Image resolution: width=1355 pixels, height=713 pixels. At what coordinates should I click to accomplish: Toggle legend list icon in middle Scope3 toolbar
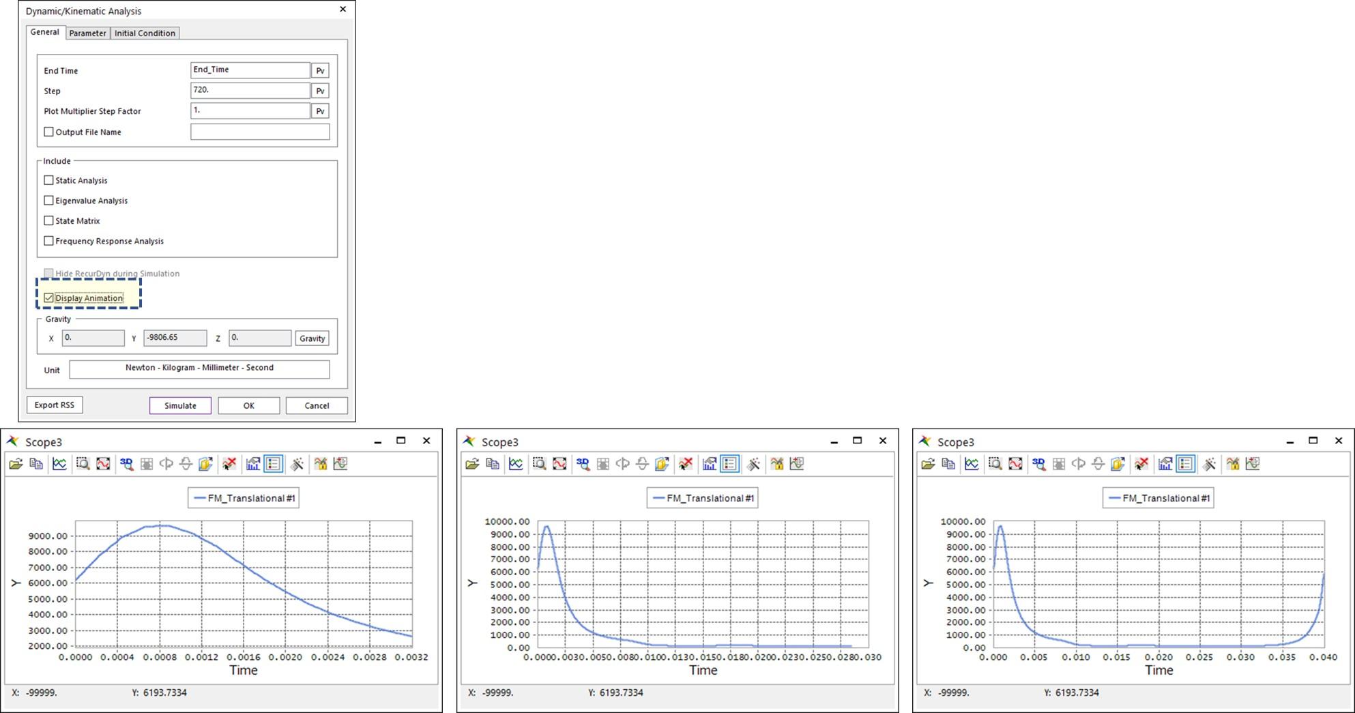tap(729, 464)
